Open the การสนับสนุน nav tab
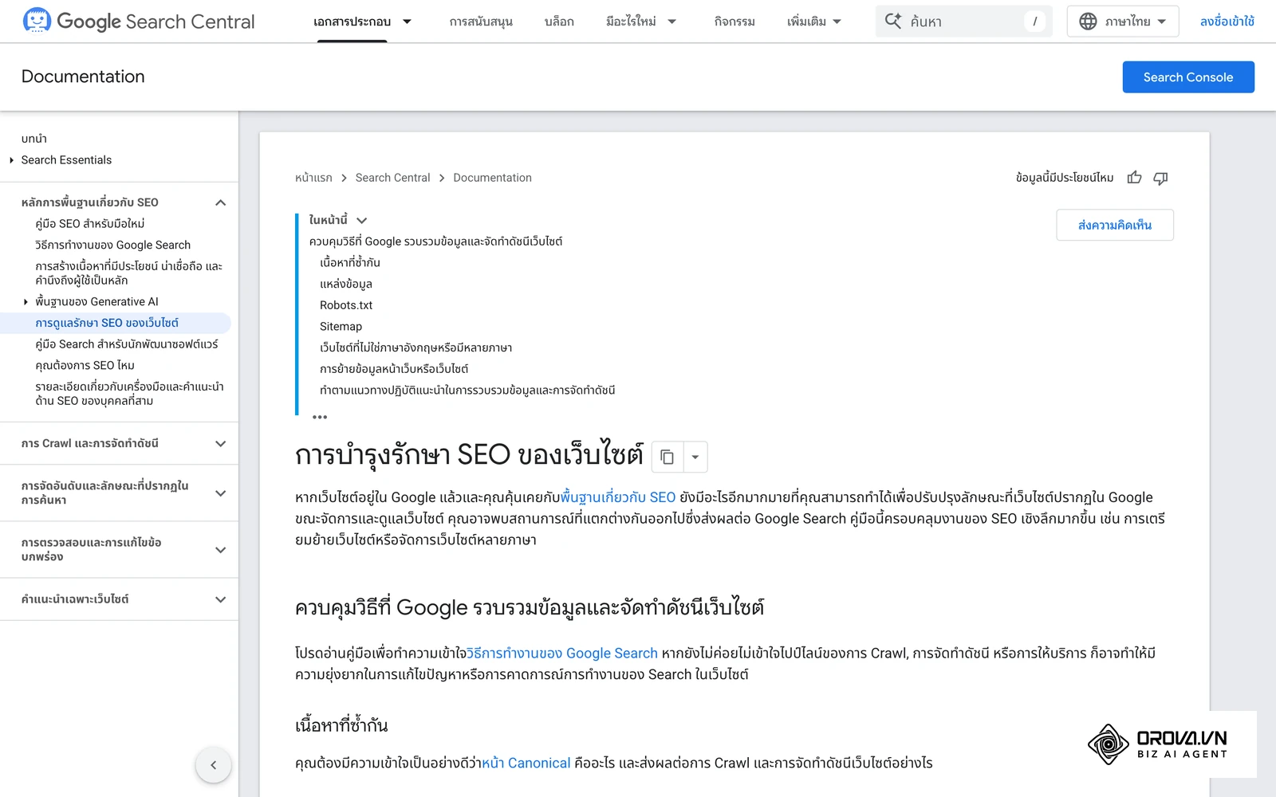The width and height of the screenshot is (1276, 797). pyautogui.click(x=481, y=22)
